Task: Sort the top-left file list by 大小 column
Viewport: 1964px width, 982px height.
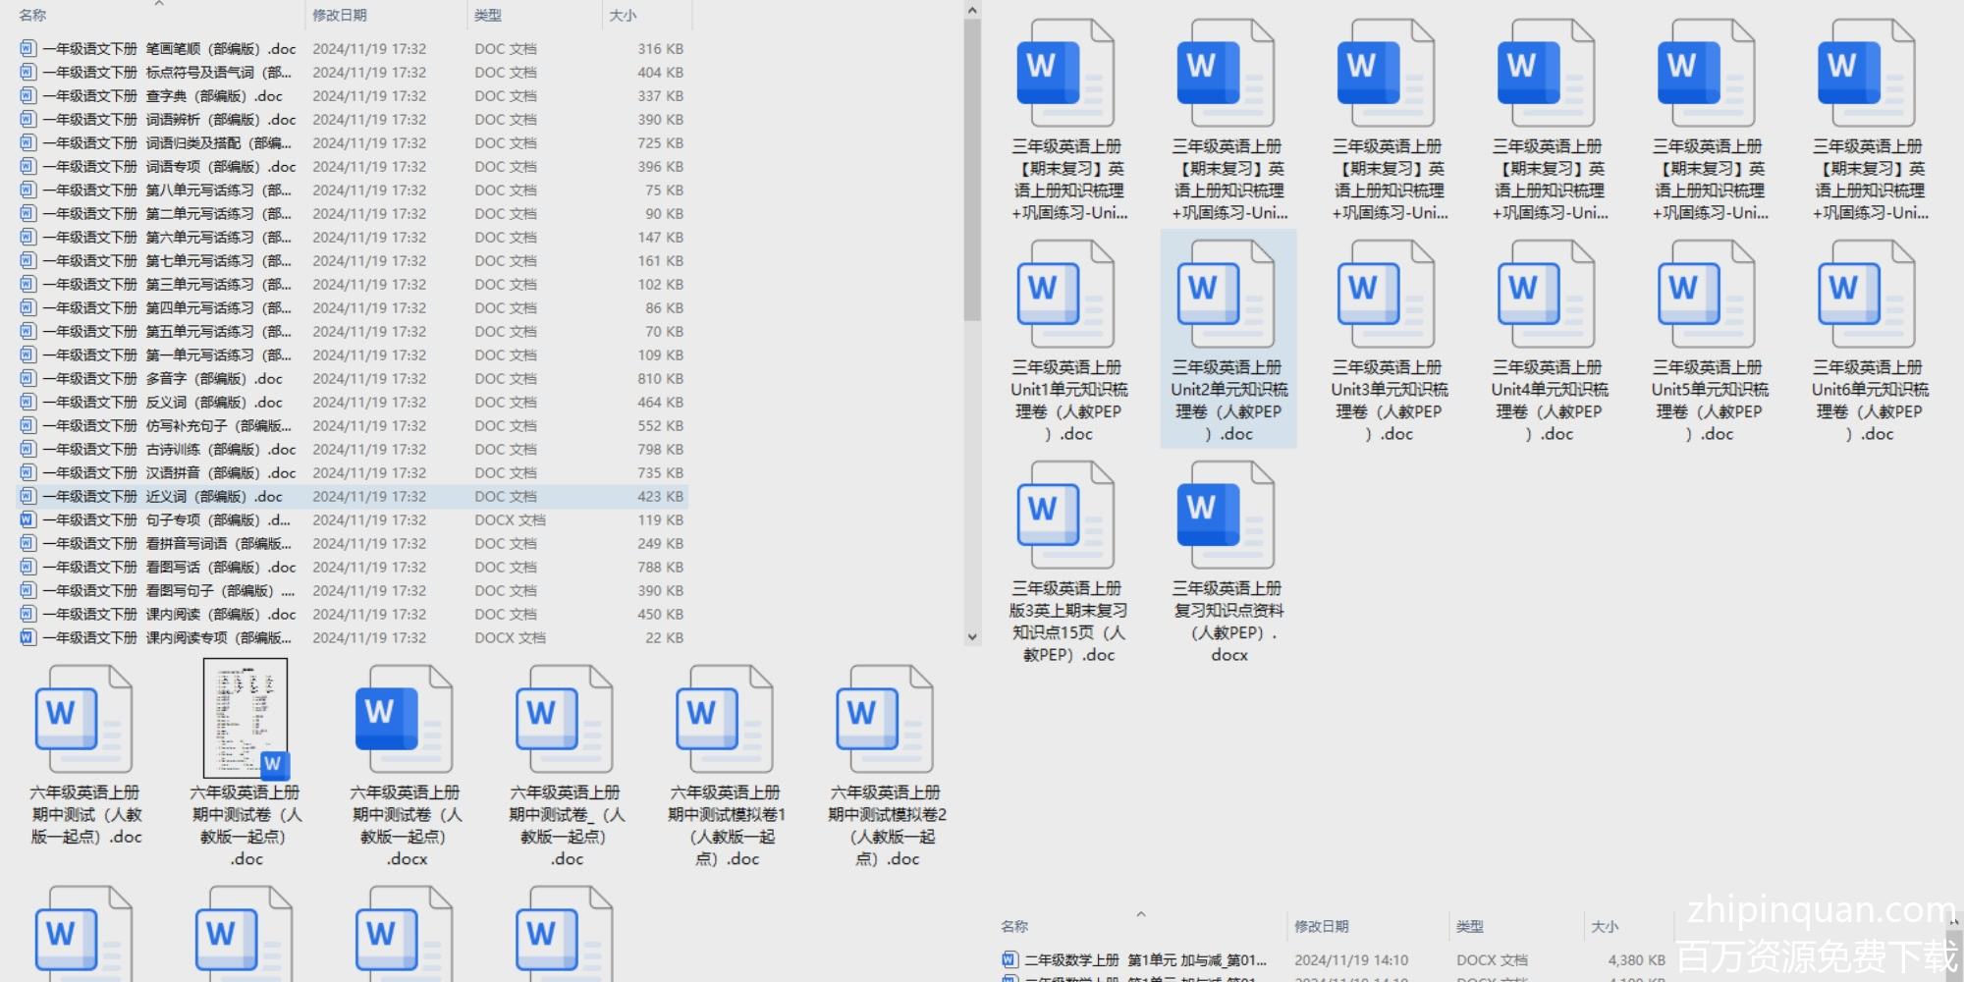Action: click(x=623, y=16)
